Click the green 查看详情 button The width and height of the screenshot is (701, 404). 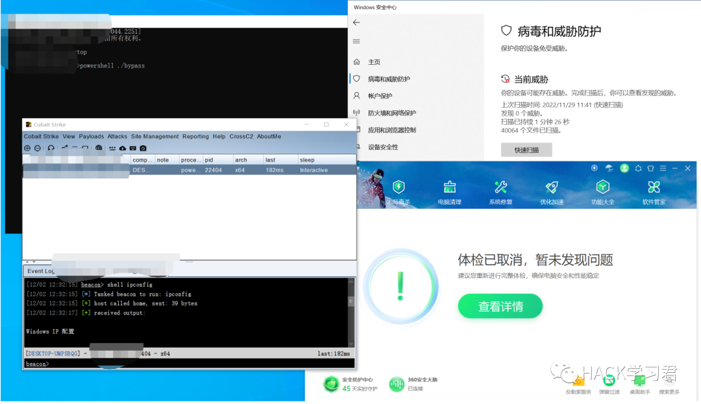tap(500, 306)
